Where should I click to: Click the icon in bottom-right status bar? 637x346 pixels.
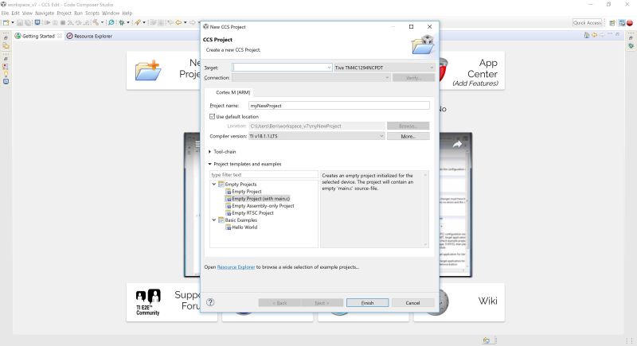[487, 340]
